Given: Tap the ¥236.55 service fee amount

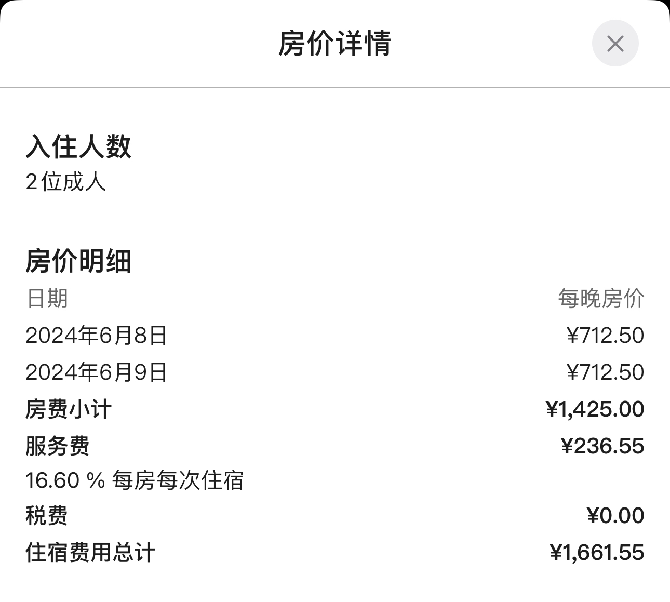Looking at the screenshot, I should (x=602, y=446).
